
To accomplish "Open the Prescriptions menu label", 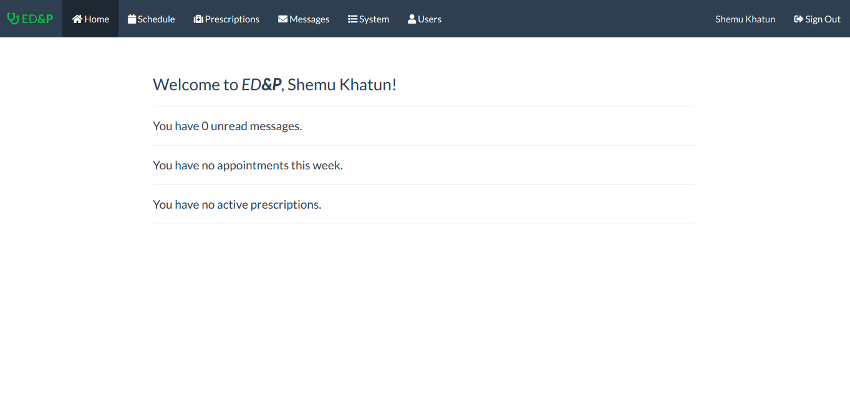I will point(232,19).
